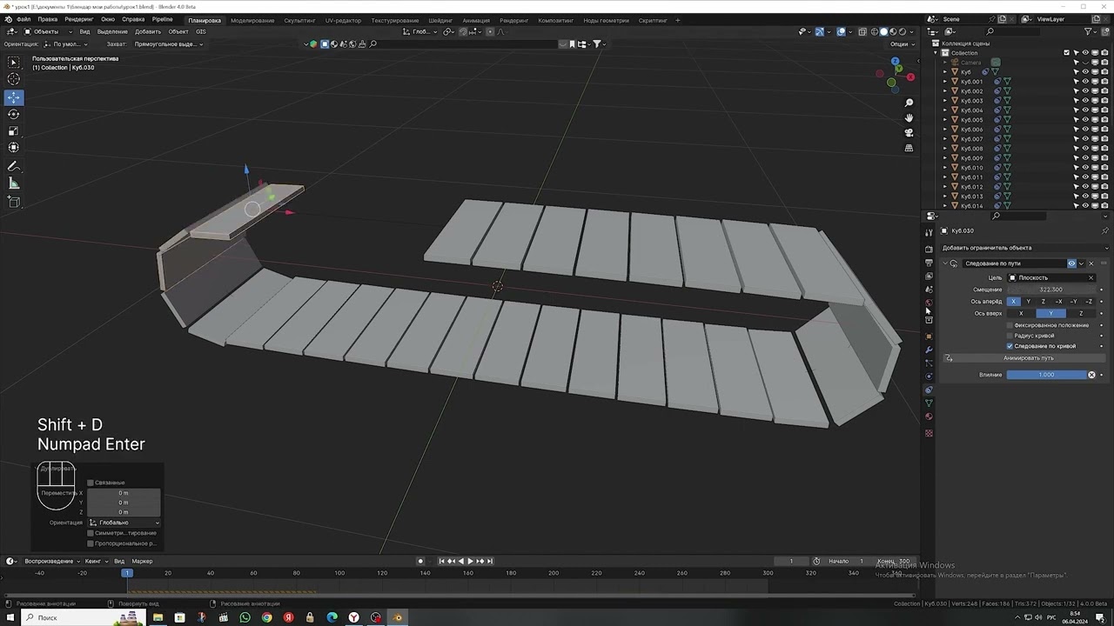Enable Фиксированное положение checkbox
The width and height of the screenshot is (1114, 626).
pos(1010,325)
